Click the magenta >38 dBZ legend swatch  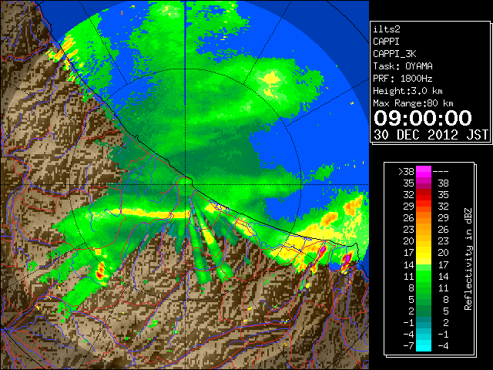[424, 171]
